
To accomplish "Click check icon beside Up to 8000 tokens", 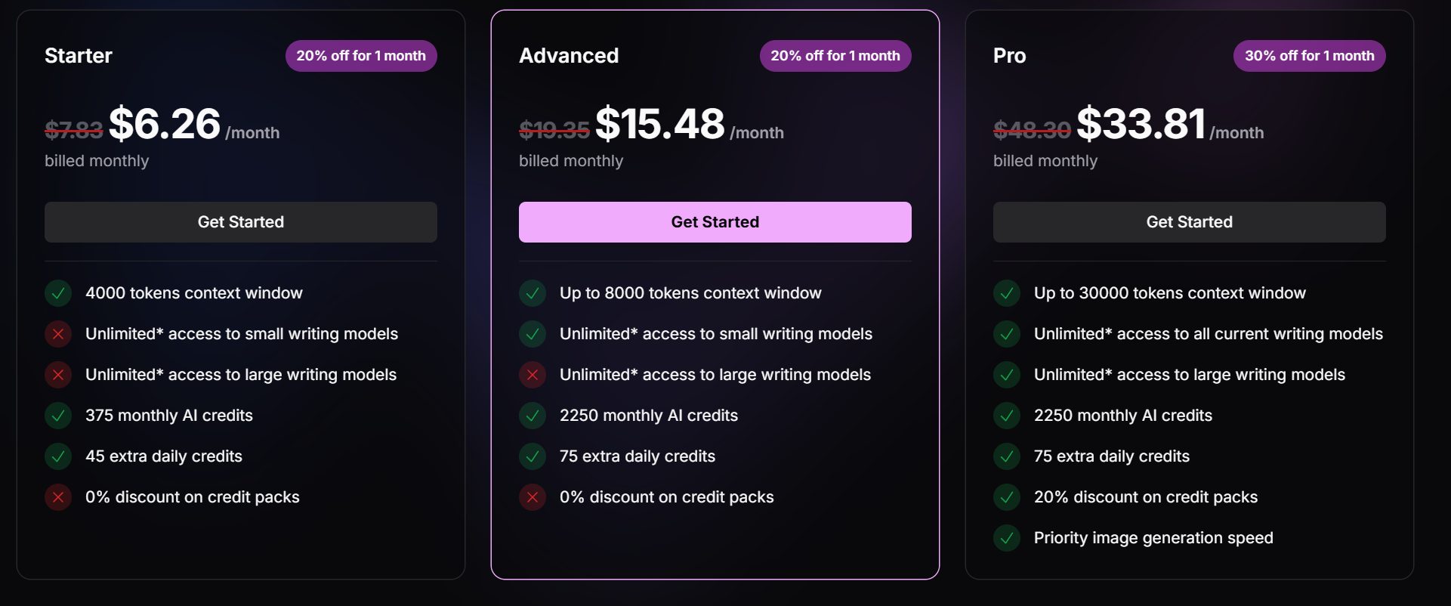I will click(533, 293).
